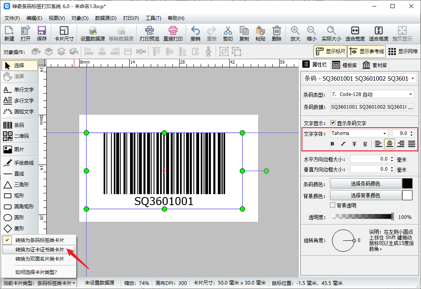
Task: Open the 文件(F) menu
Action: pos(12,18)
